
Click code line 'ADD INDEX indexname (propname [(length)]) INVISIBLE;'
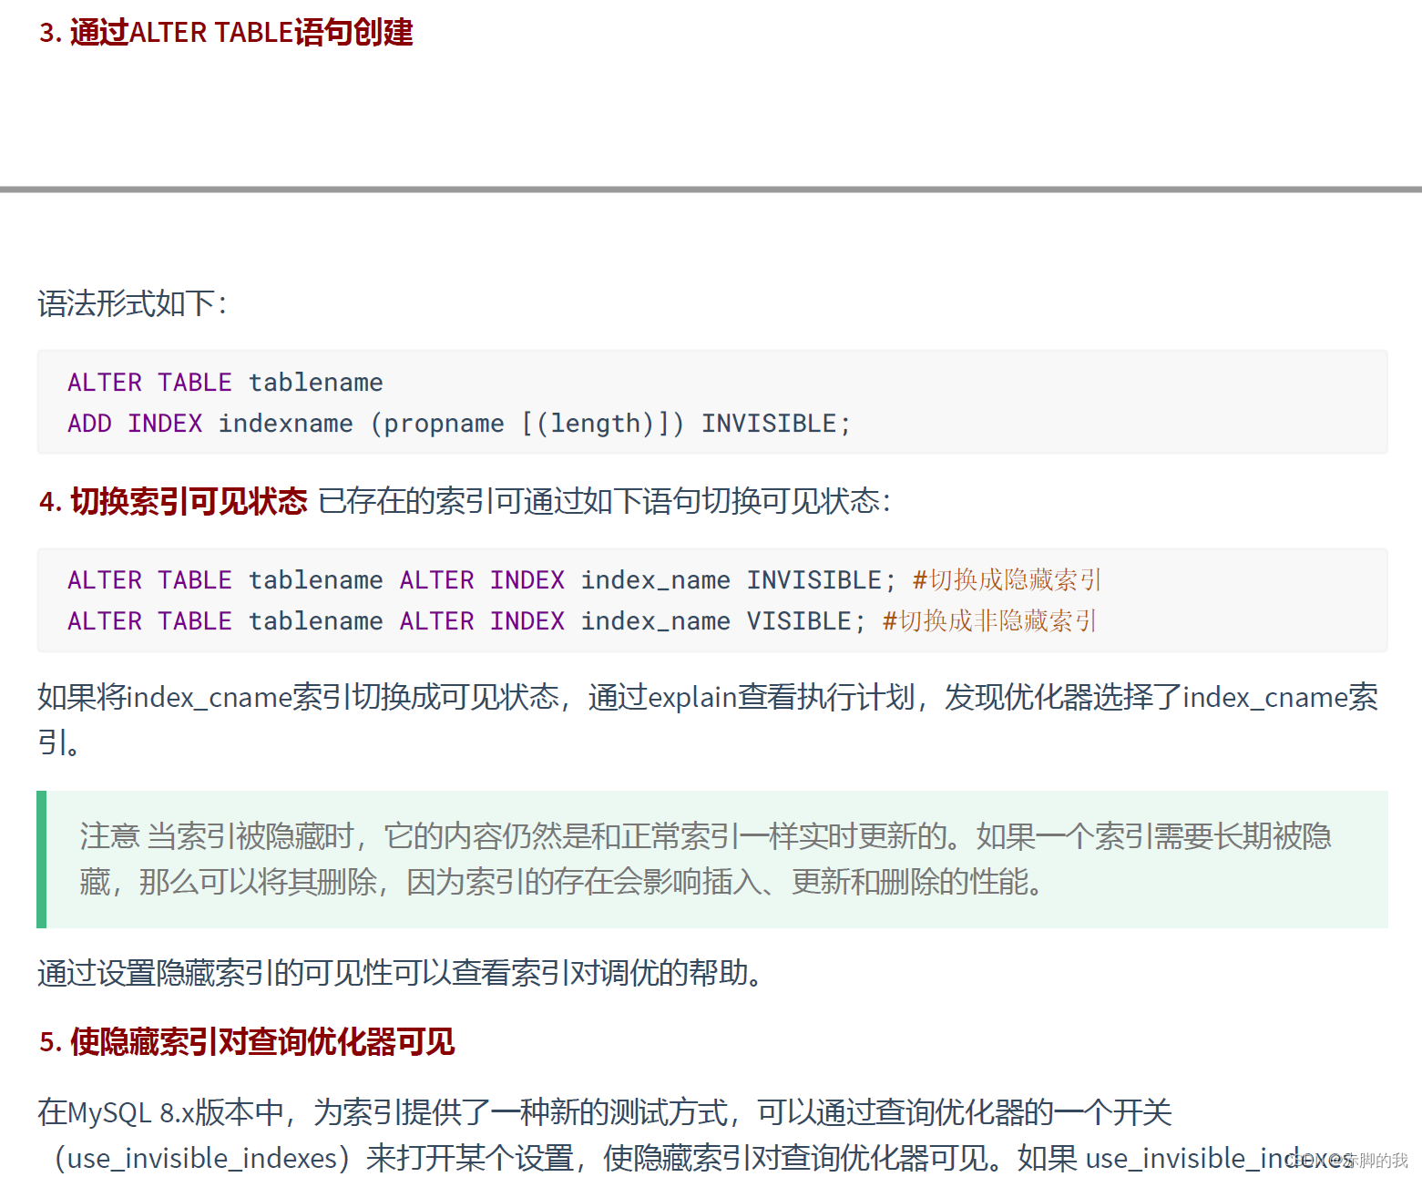click(x=459, y=423)
